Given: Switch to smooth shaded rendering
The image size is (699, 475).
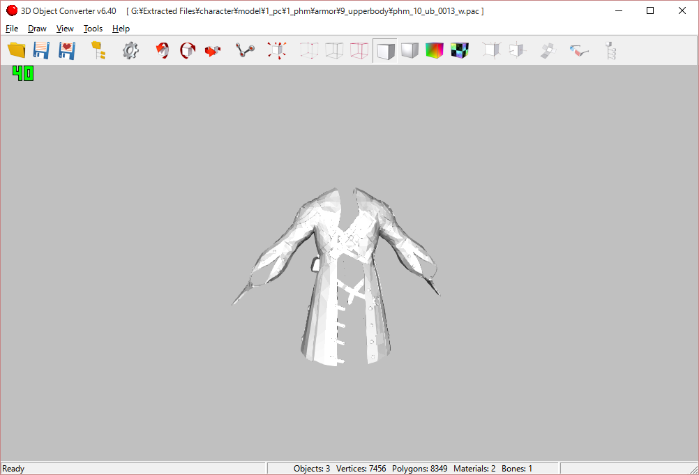Looking at the screenshot, I should coord(409,50).
